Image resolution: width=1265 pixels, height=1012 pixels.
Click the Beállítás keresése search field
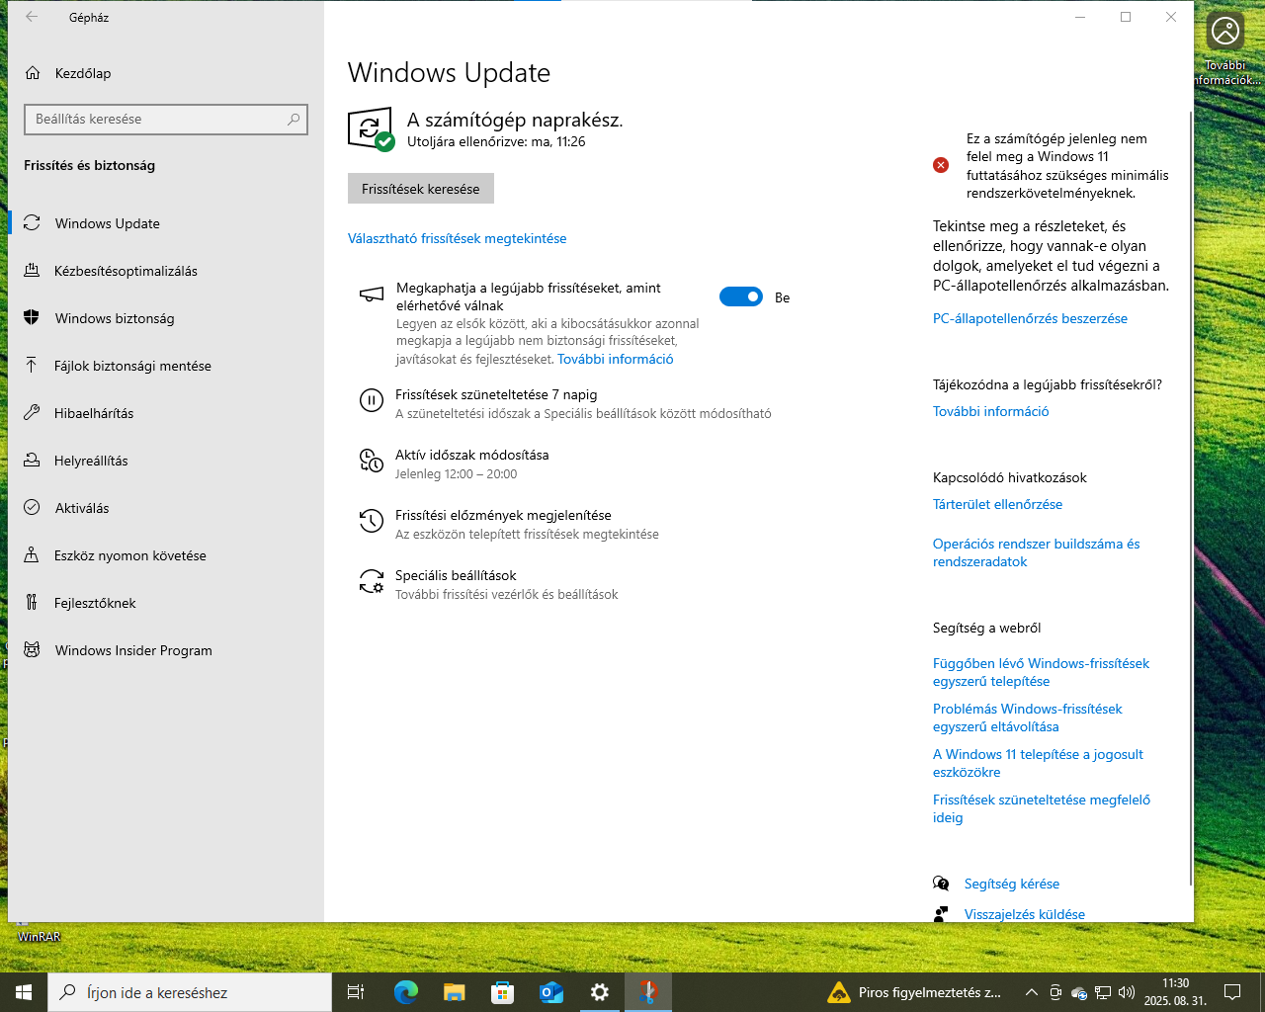(166, 119)
